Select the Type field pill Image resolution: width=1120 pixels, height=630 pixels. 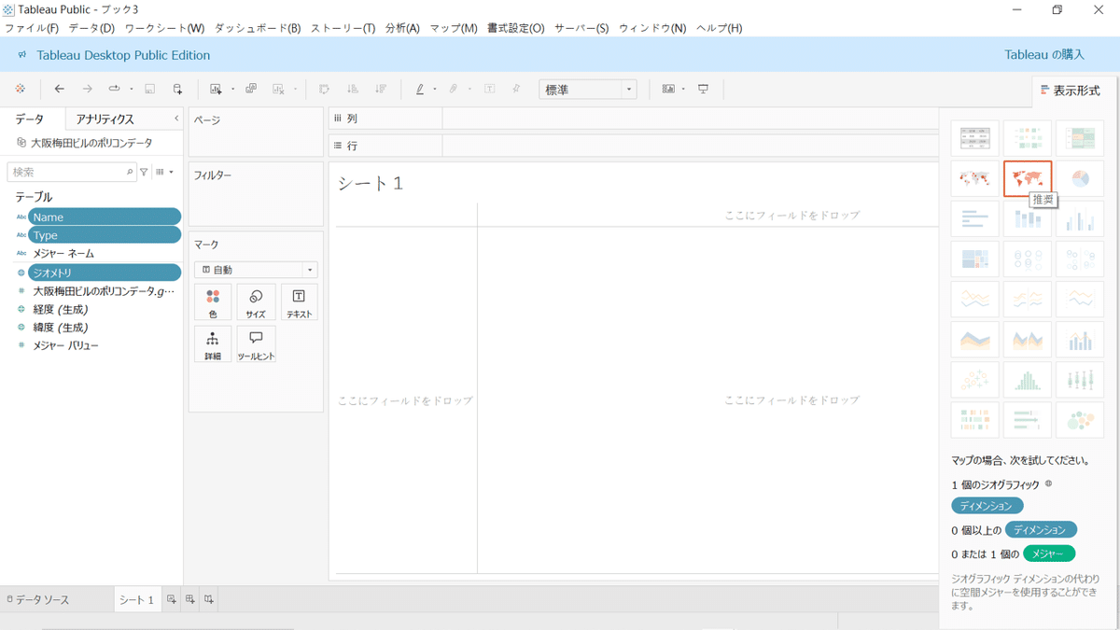(105, 235)
